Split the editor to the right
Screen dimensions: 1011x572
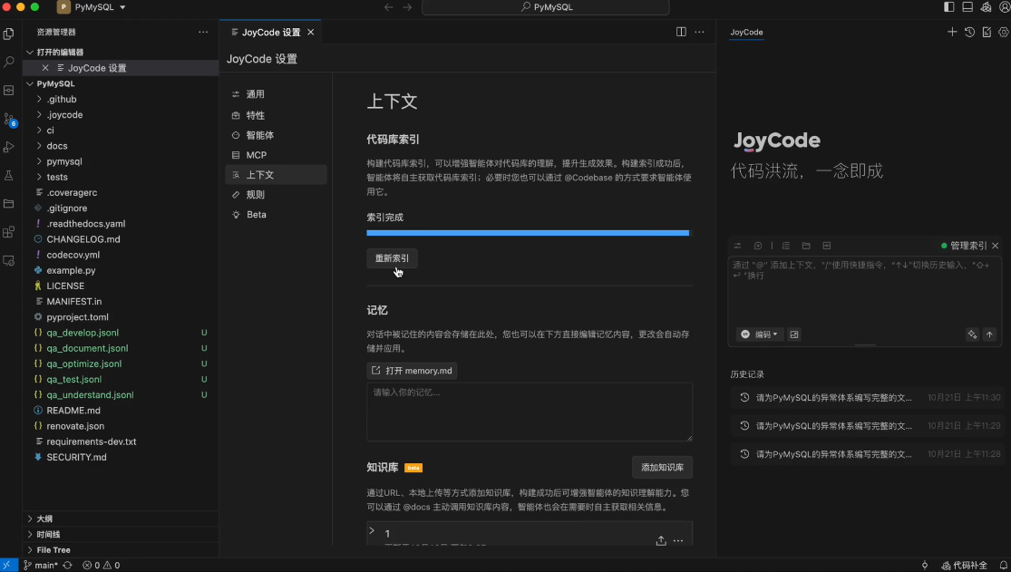tap(681, 32)
